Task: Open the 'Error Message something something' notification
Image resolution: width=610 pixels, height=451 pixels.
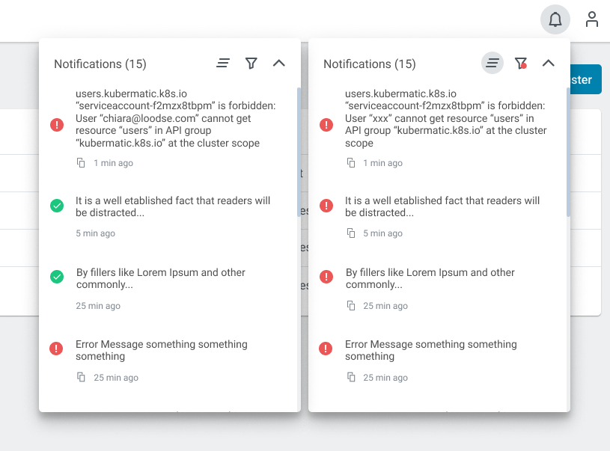Action: (x=161, y=350)
